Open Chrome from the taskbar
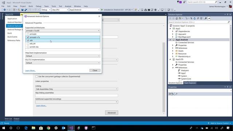Image resolution: width=233 pixels, height=131 pixels. coord(48,128)
